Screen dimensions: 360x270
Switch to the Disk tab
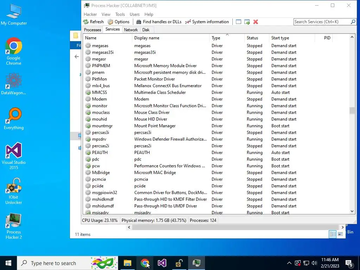point(146,30)
